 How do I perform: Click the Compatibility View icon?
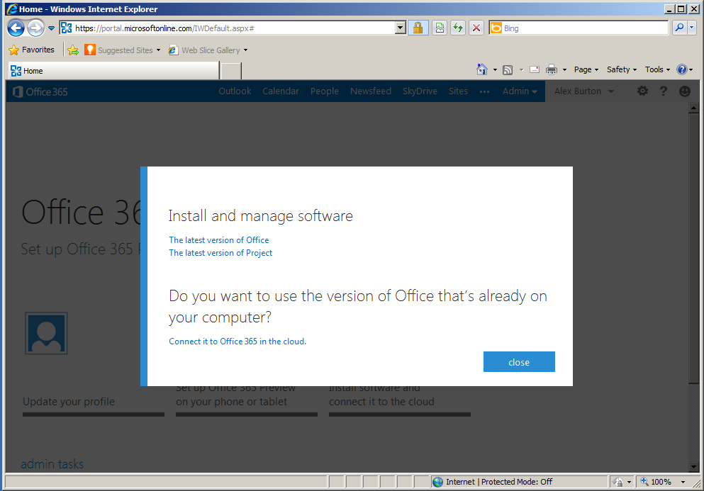(x=440, y=28)
